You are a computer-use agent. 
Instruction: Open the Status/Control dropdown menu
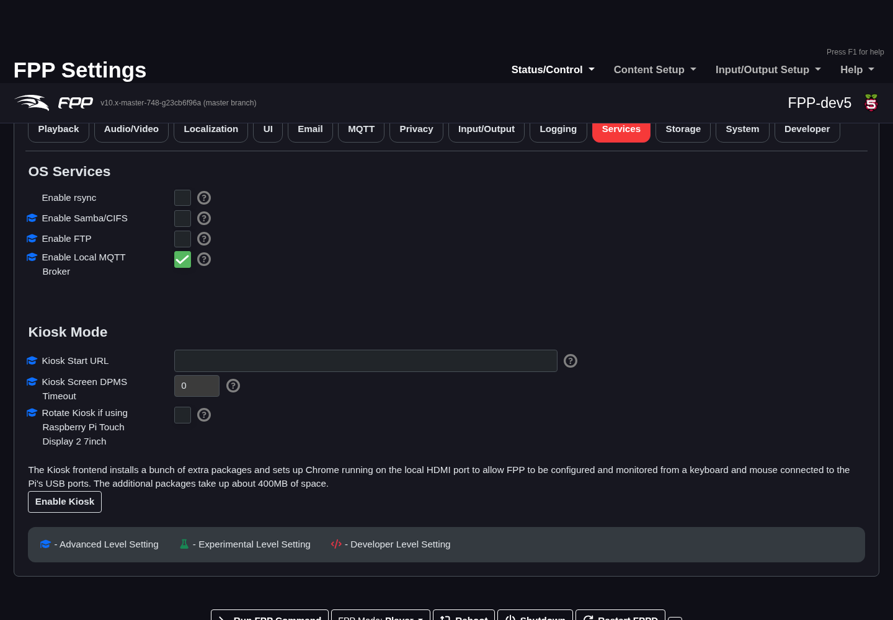[x=553, y=70]
